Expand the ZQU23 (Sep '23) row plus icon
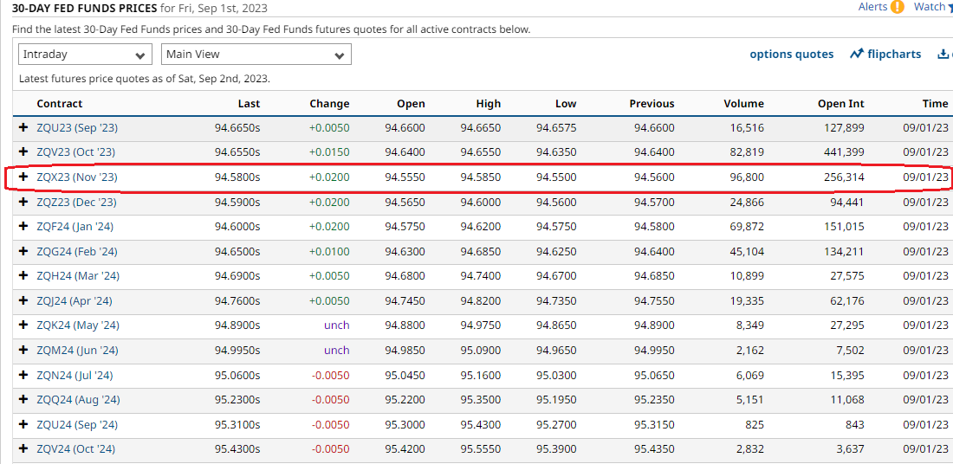Image resolution: width=953 pixels, height=464 pixels. (x=23, y=127)
